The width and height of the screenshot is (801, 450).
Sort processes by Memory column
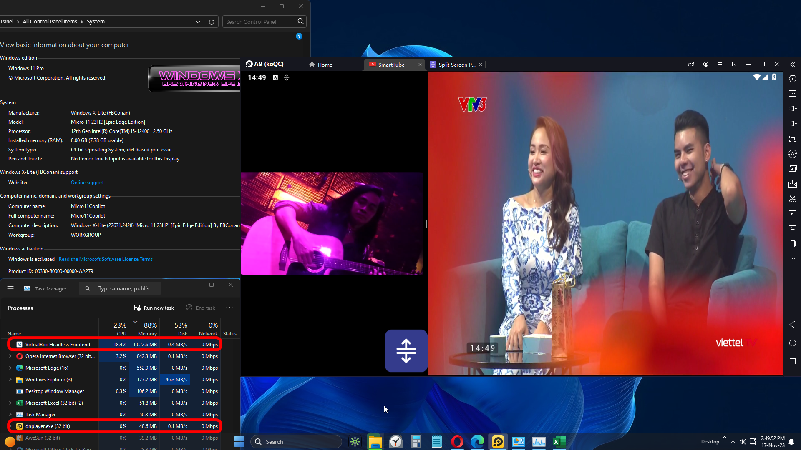click(x=144, y=328)
